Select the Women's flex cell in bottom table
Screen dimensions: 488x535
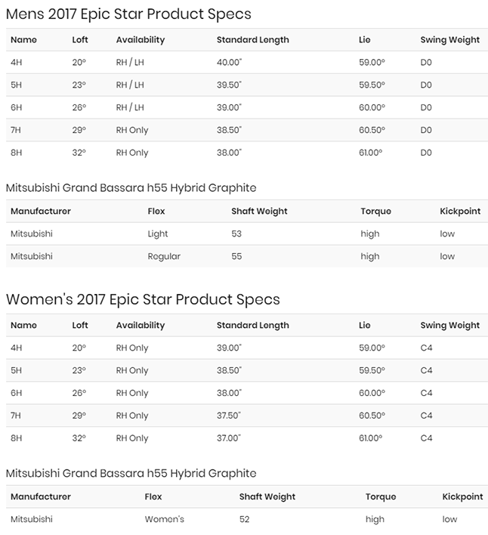[165, 519]
